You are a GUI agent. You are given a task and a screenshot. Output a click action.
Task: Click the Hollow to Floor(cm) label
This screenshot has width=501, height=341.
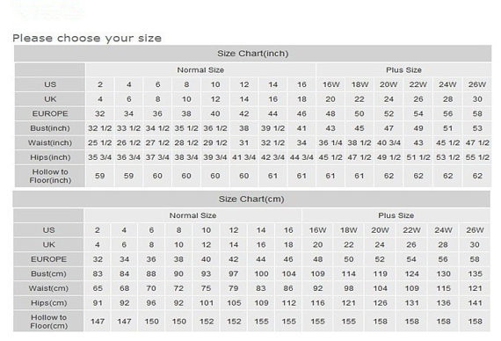[x=48, y=322]
